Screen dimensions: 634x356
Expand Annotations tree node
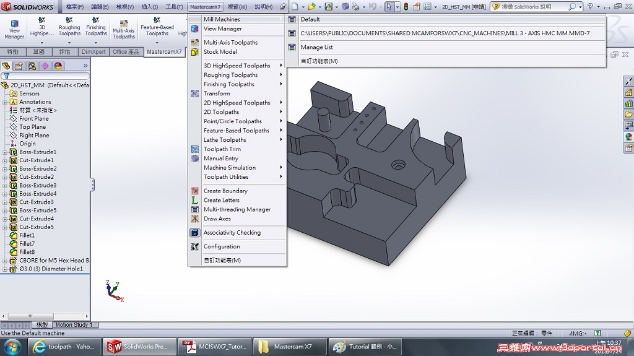coord(5,102)
